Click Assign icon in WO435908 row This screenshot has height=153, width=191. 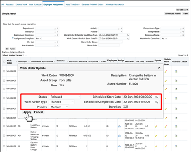pos(119,146)
